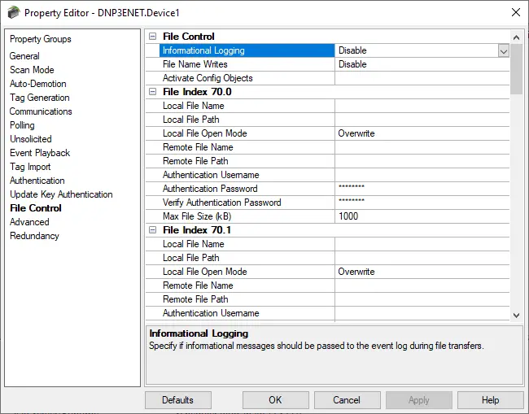The height and width of the screenshot is (414, 529).
Task: Select the Max File Size (kB) label
Action: 197,216
